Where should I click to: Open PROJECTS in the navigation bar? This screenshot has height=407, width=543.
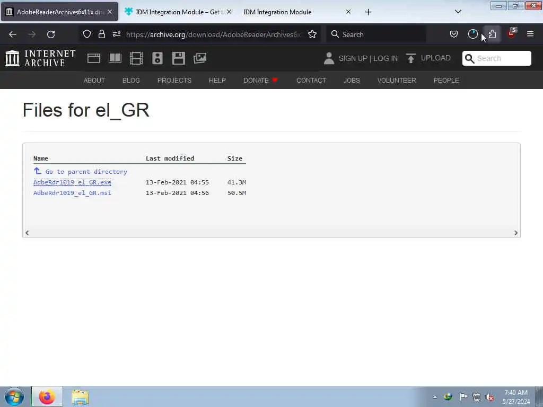tap(174, 81)
